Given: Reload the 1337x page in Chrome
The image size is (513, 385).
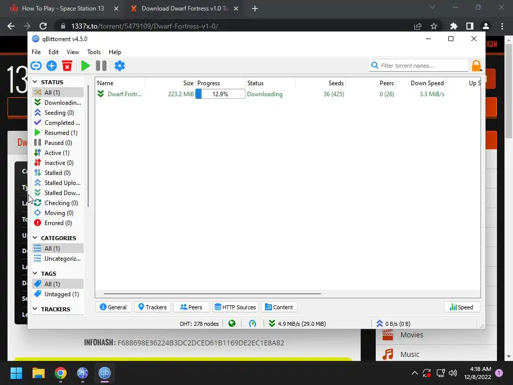Looking at the screenshot, I should pos(43,26).
